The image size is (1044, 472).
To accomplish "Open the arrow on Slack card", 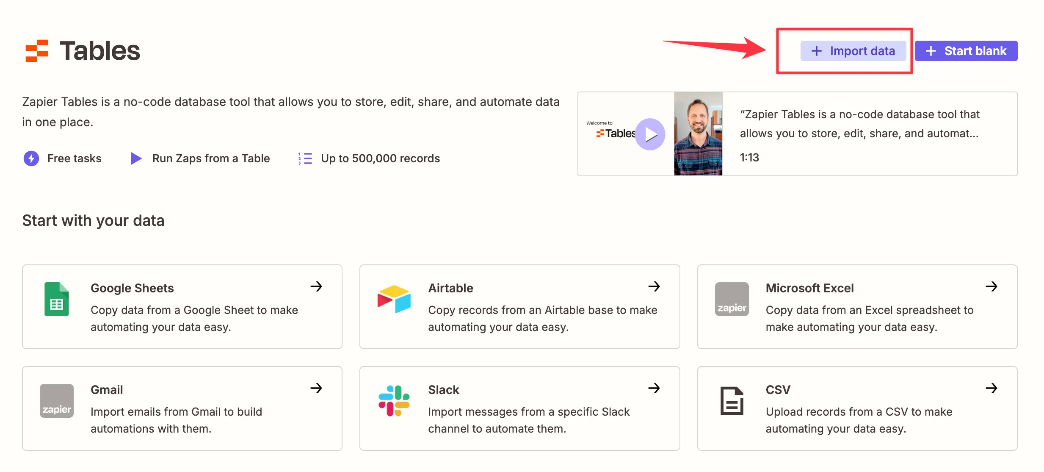I will 654,388.
